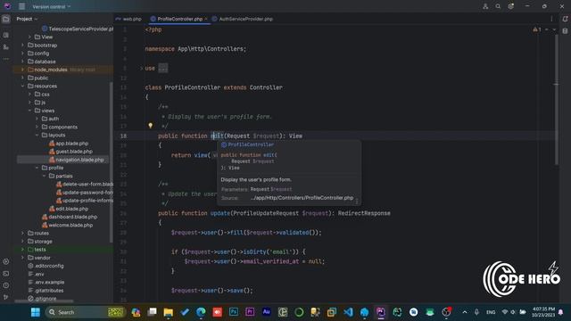Click the Windows taskbar Search box
571x321 pixels.
coord(86,312)
